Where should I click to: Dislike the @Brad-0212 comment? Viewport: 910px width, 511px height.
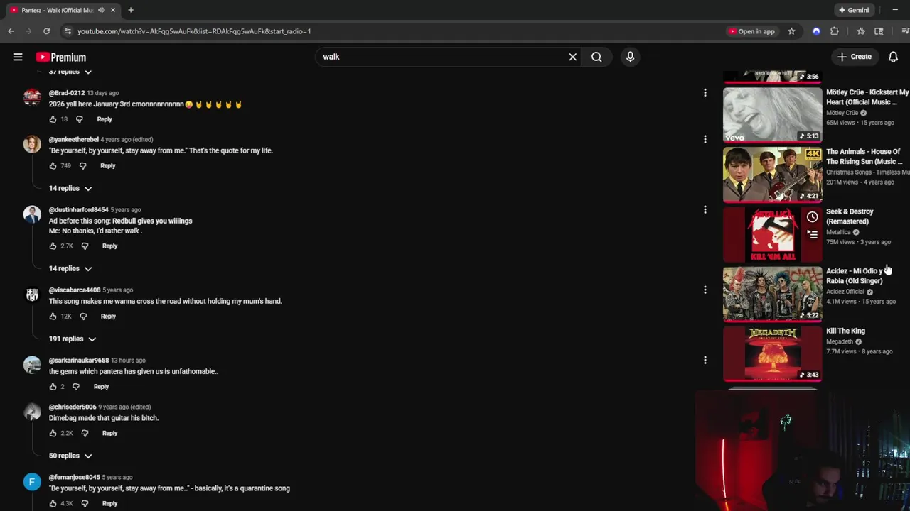79,119
